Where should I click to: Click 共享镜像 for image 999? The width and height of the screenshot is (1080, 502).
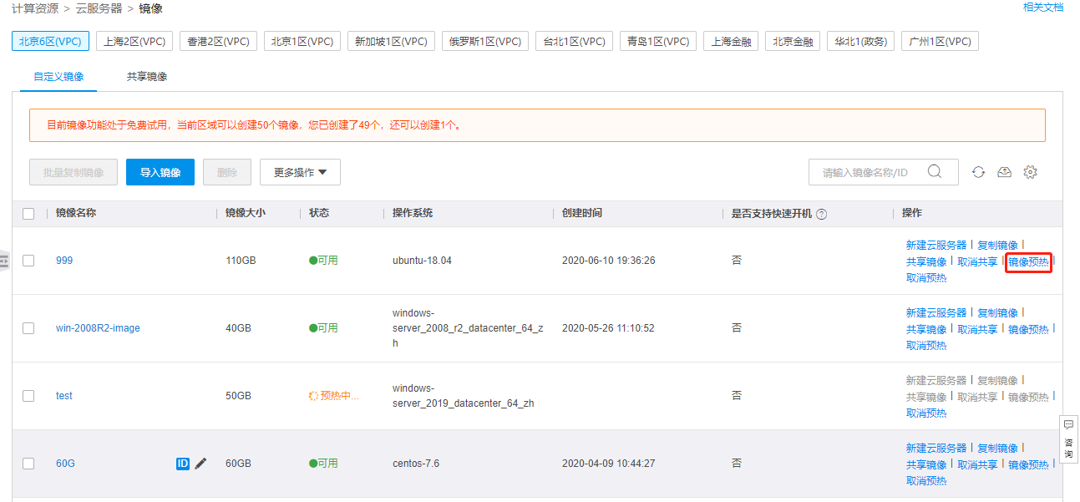pyautogui.click(x=926, y=261)
